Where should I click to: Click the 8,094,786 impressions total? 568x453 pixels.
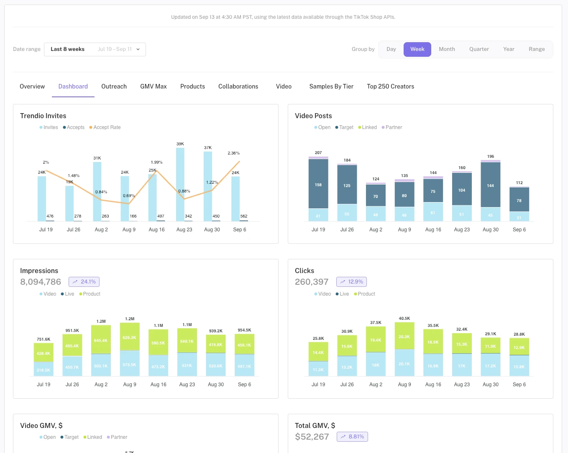tap(41, 282)
